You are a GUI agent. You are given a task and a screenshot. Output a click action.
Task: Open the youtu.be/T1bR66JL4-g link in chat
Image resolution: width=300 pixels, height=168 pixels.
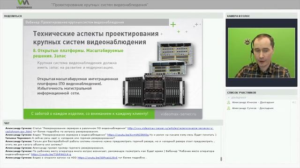(x=51, y=154)
